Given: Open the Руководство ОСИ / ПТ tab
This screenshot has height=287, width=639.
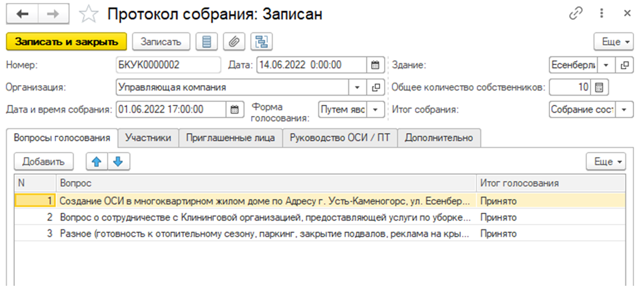Looking at the screenshot, I should tap(340, 138).
